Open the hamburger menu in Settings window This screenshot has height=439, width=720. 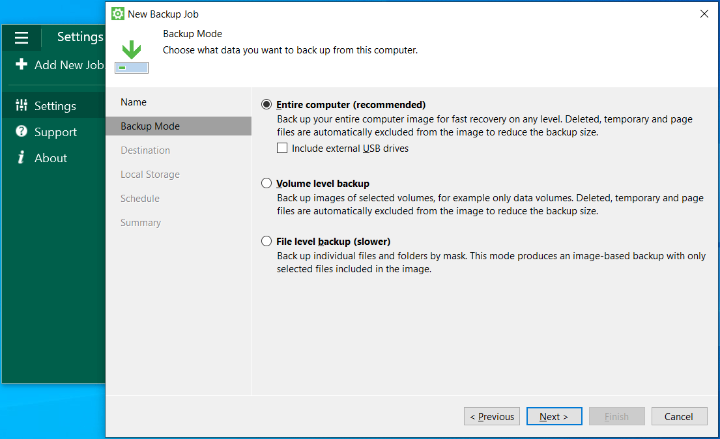coord(21,37)
